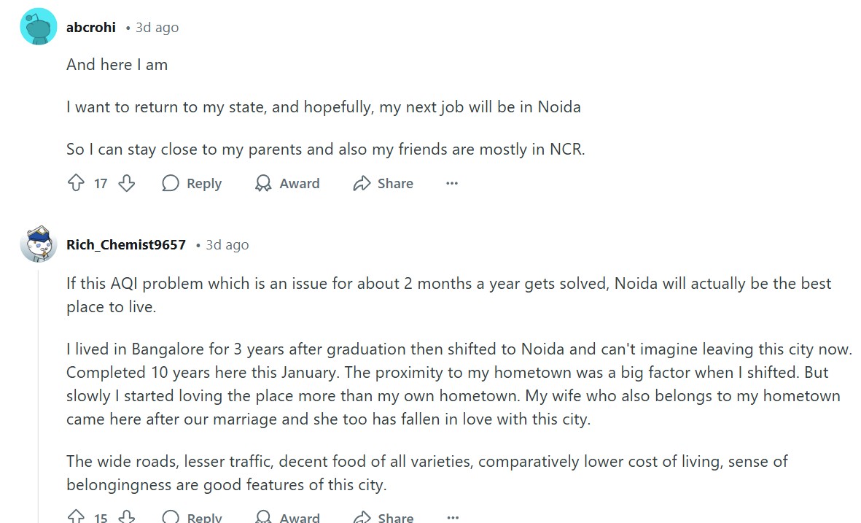This screenshot has height=523, width=861.
Task: Reply to abcrohi's comment
Action: [192, 183]
